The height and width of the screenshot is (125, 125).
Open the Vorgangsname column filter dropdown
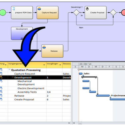44,65
